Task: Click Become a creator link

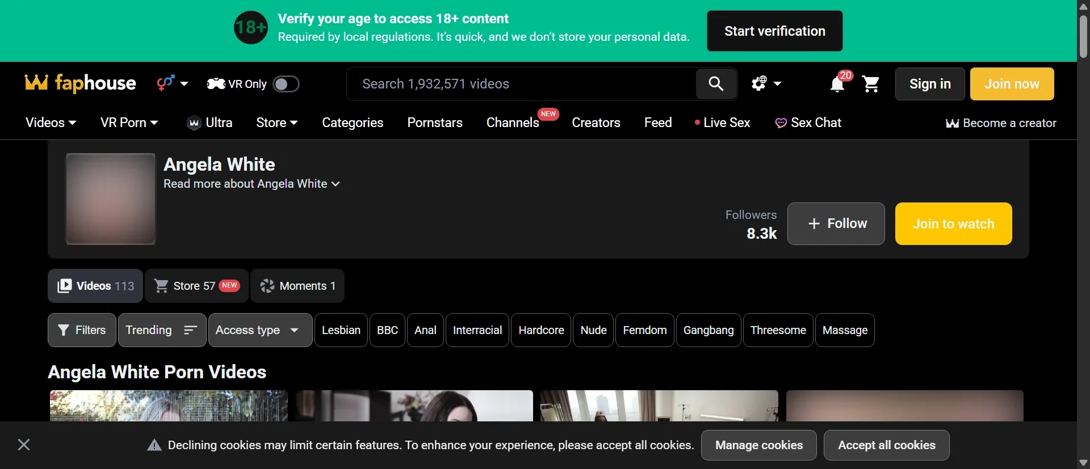Action: [x=1001, y=123]
